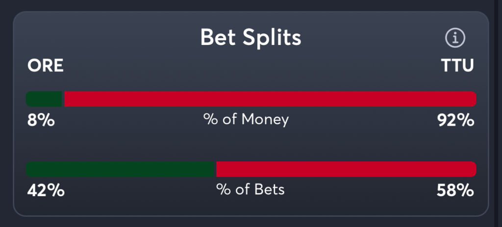This screenshot has width=502, height=227.
Task: Click the 42% bets value
Action: tap(46, 190)
